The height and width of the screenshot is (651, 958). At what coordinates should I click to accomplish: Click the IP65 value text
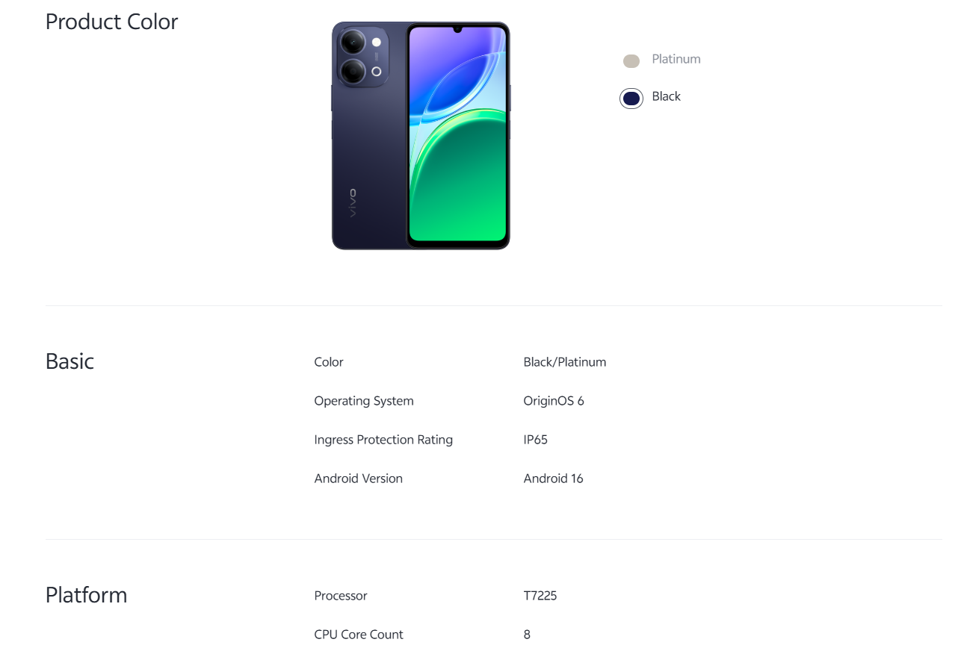pyautogui.click(x=536, y=440)
